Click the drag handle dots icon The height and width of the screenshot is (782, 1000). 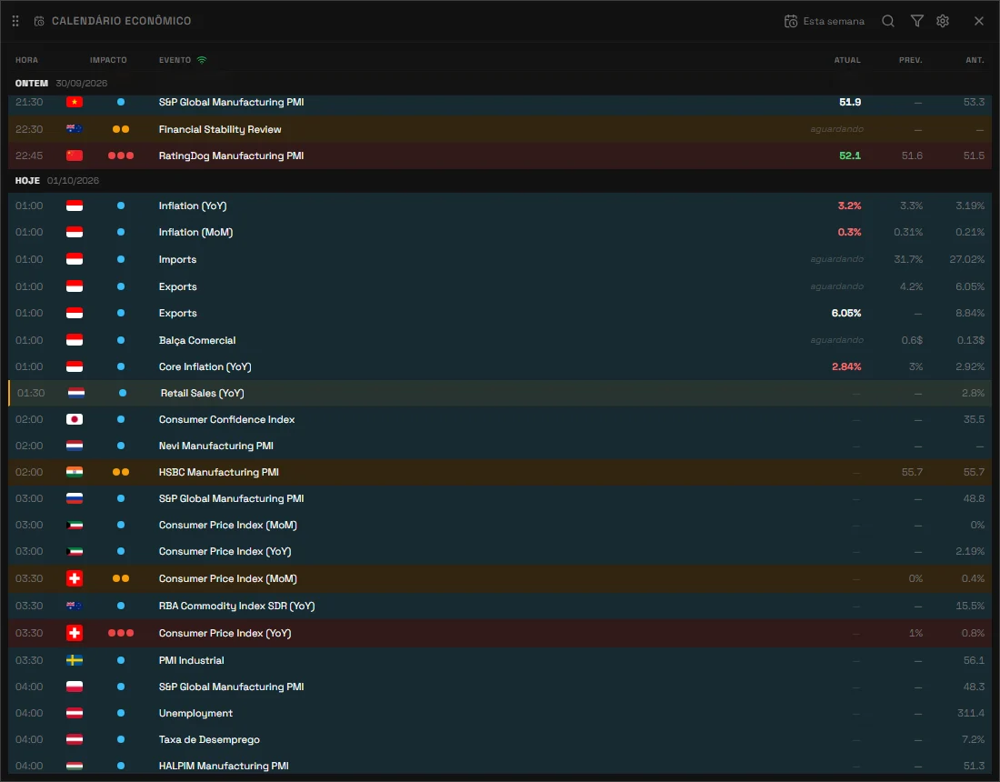coord(15,21)
